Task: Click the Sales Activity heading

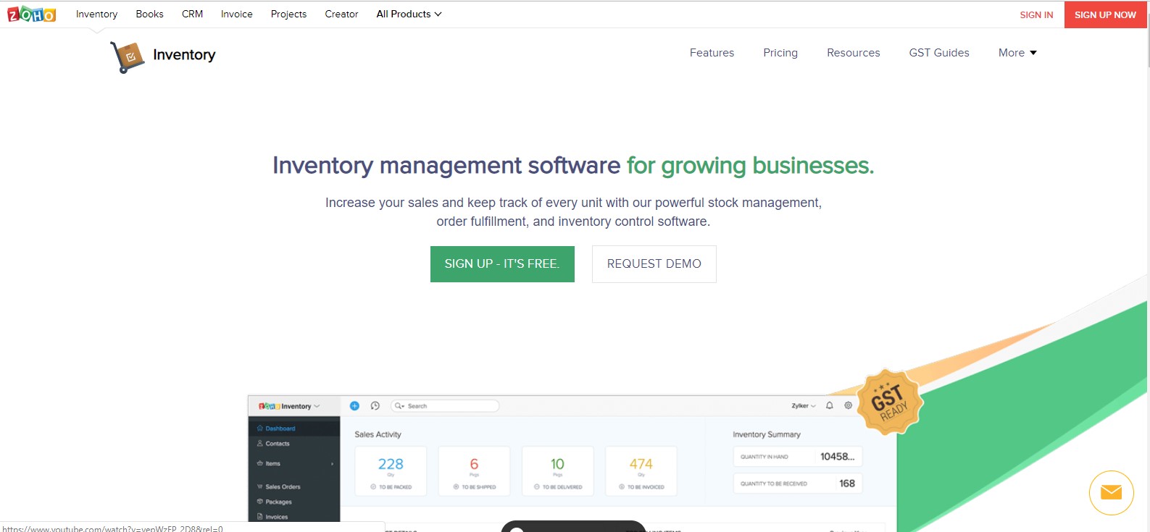Action: point(378,434)
